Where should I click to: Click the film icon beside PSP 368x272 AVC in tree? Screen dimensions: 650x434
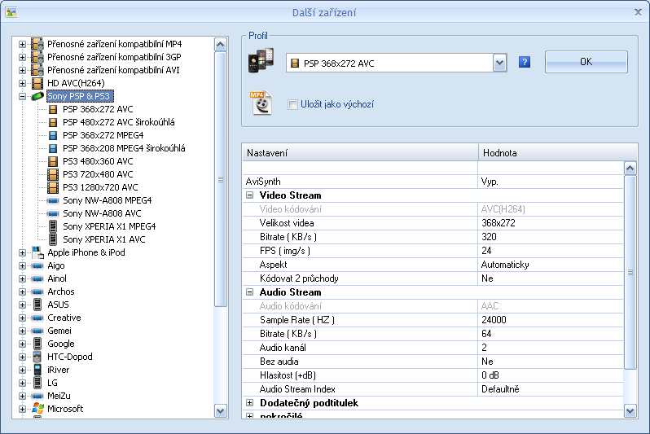[x=53, y=109]
